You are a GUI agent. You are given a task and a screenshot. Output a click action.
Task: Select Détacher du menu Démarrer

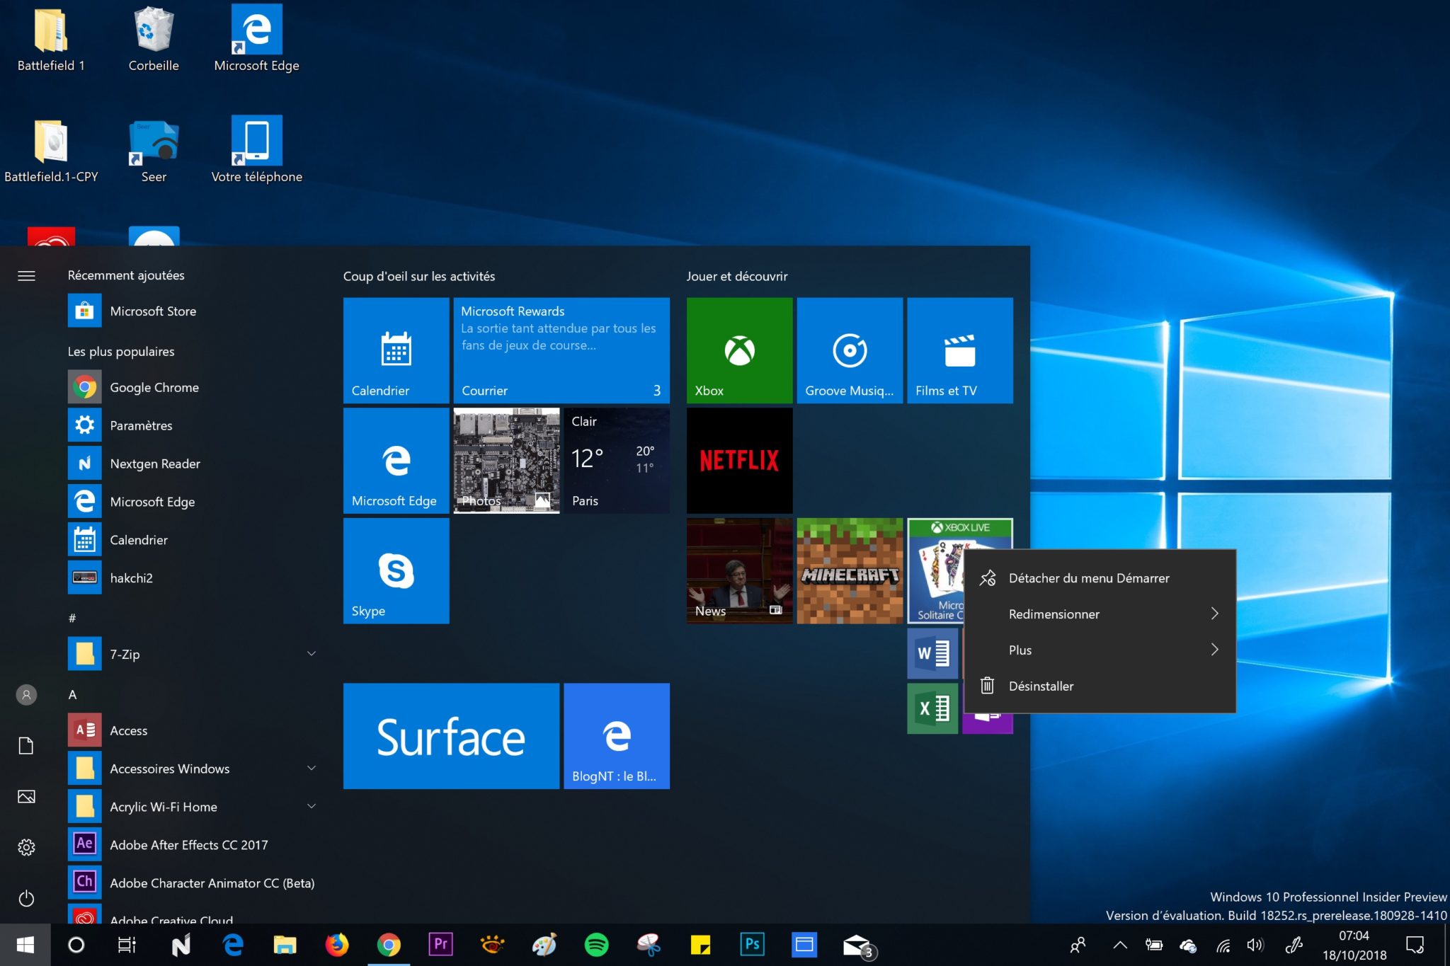[1100, 578]
